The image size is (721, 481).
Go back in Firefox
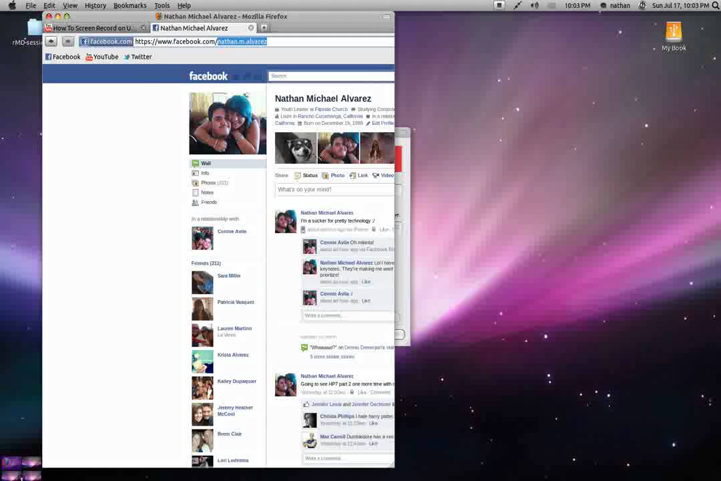click(x=51, y=41)
